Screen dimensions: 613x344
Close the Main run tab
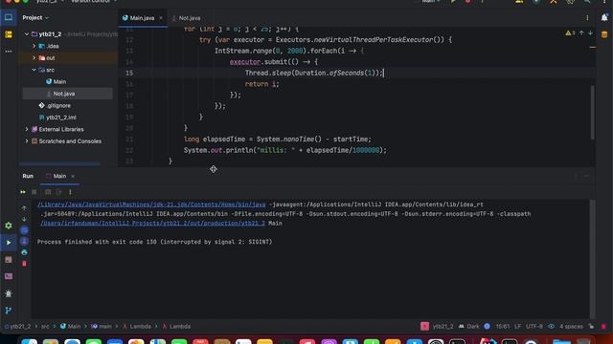coord(73,176)
